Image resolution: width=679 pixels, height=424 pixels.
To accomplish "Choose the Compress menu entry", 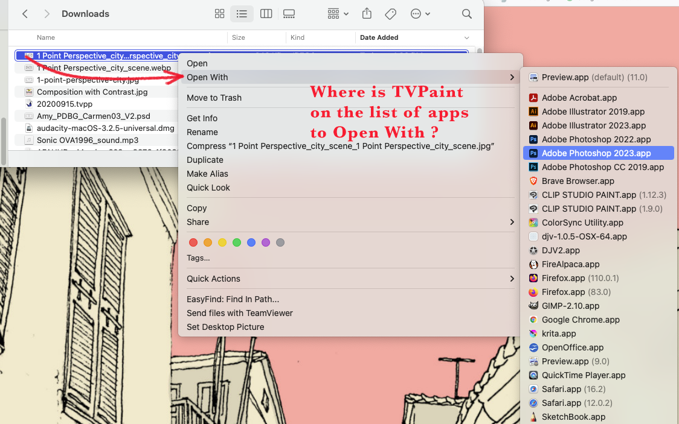I will pyautogui.click(x=340, y=146).
